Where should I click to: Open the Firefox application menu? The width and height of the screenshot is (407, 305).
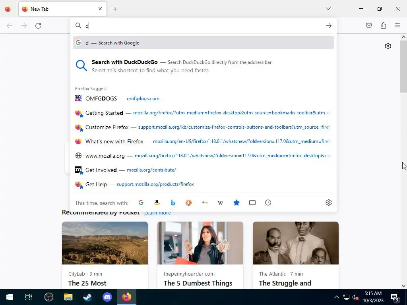(397, 25)
